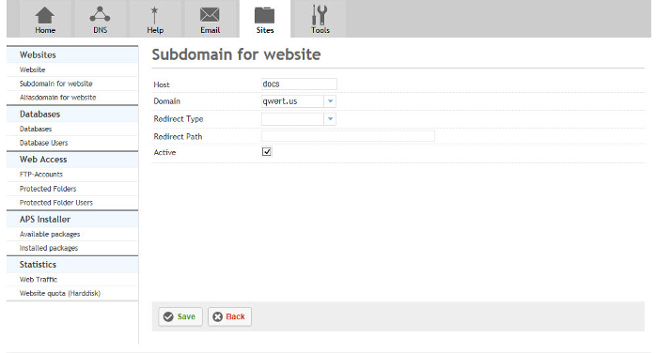This screenshot has height=353, width=657.
Task: Open the Domain dropdown arrow
Action: (330, 100)
